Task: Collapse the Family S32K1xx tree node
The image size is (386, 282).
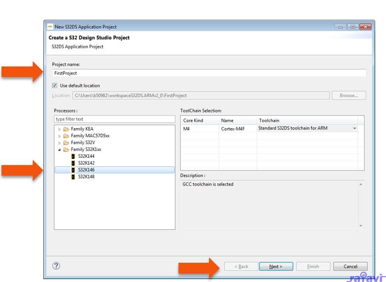Action: pos(60,149)
